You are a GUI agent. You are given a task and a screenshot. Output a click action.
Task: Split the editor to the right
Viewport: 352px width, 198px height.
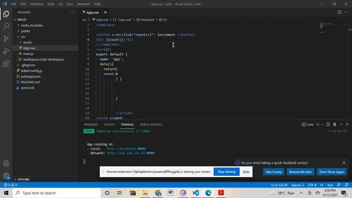tap(339, 12)
